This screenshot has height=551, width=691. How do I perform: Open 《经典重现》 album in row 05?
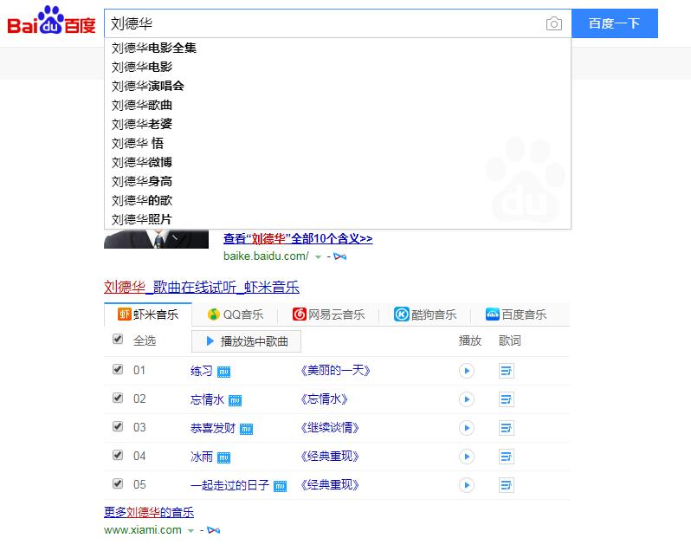[x=330, y=485]
